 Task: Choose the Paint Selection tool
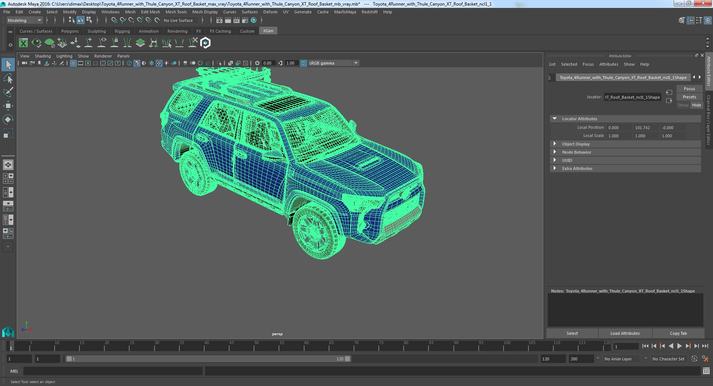(x=8, y=92)
